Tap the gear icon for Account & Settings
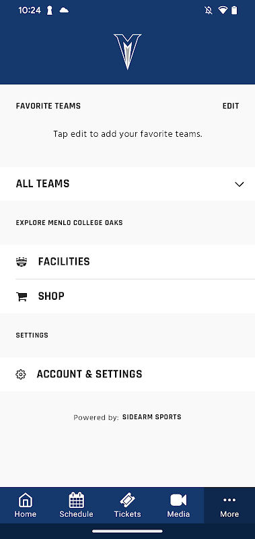The image size is (255, 539). [21, 375]
